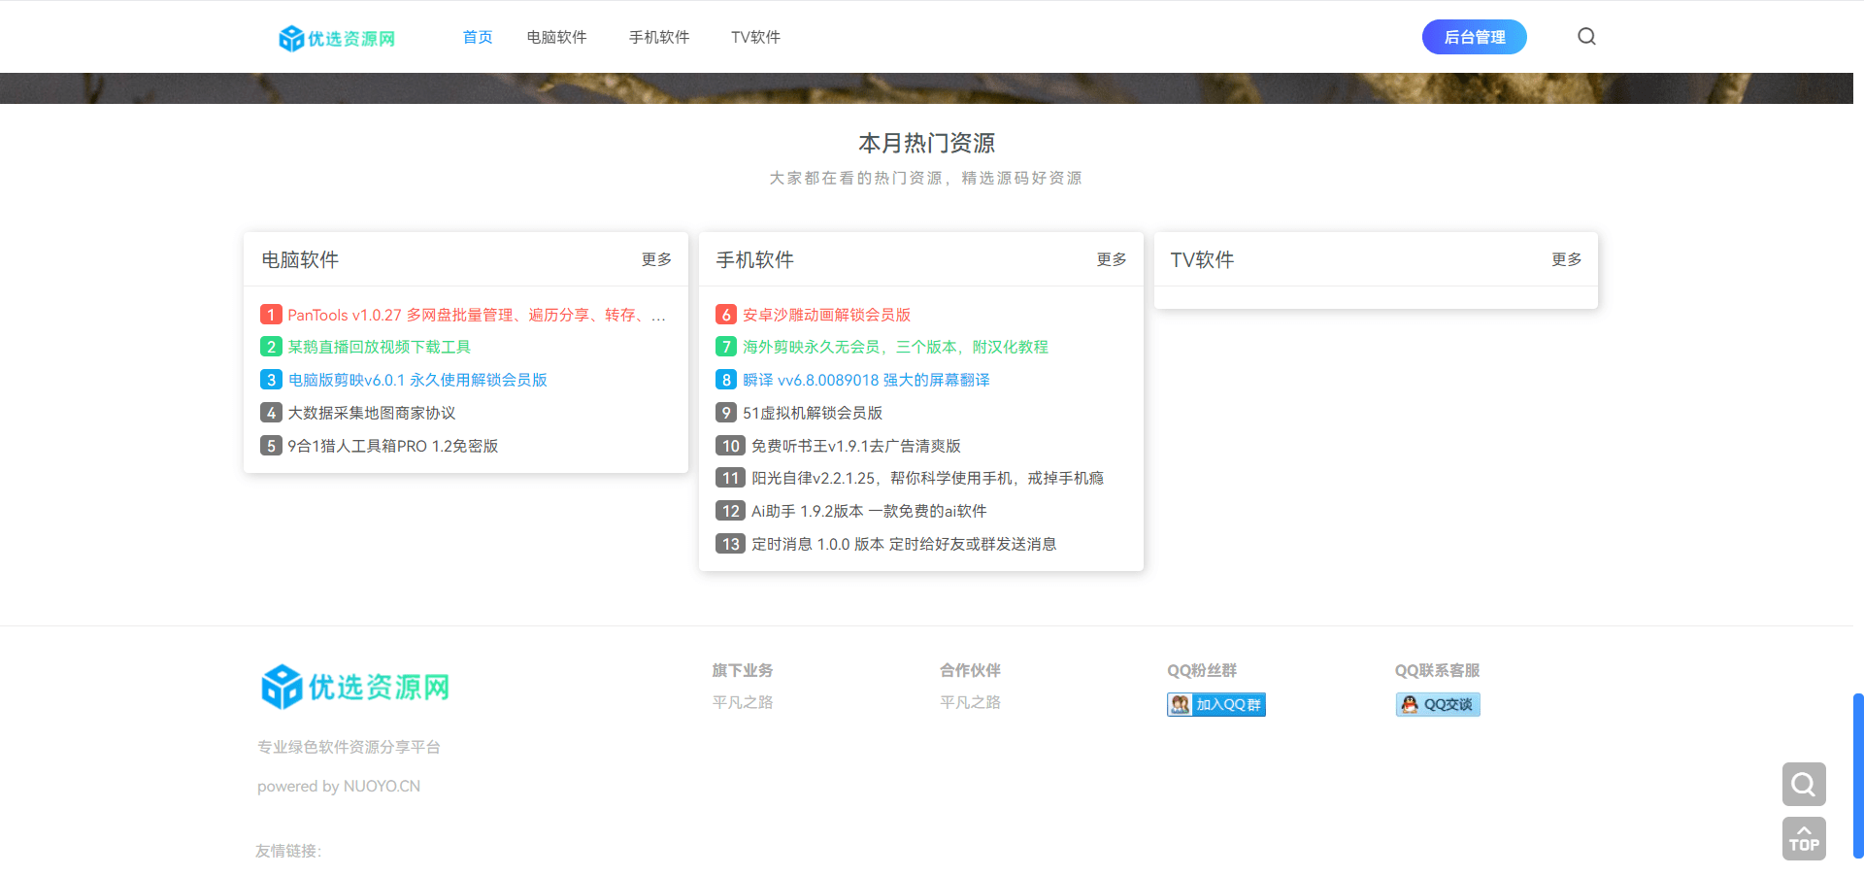Open the 安卓沙雕动画解锁会员版 link
The width and height of the screenshot is (1864, 876).
tap(826, 314)
